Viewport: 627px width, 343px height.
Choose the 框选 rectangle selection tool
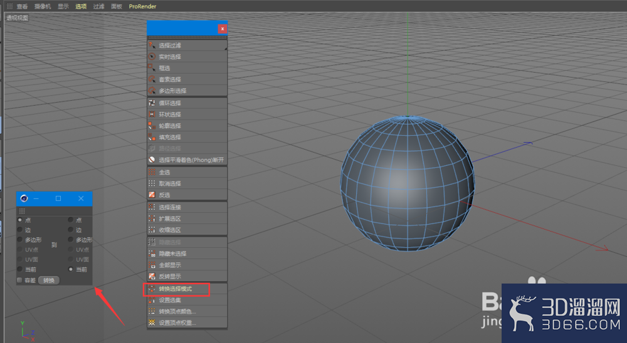187,68
